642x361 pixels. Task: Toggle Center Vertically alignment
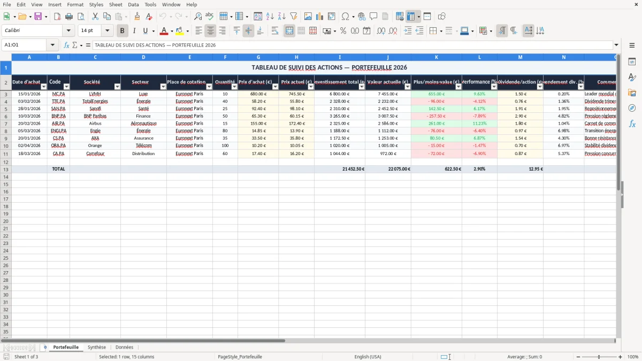click(x=248, y=31)
